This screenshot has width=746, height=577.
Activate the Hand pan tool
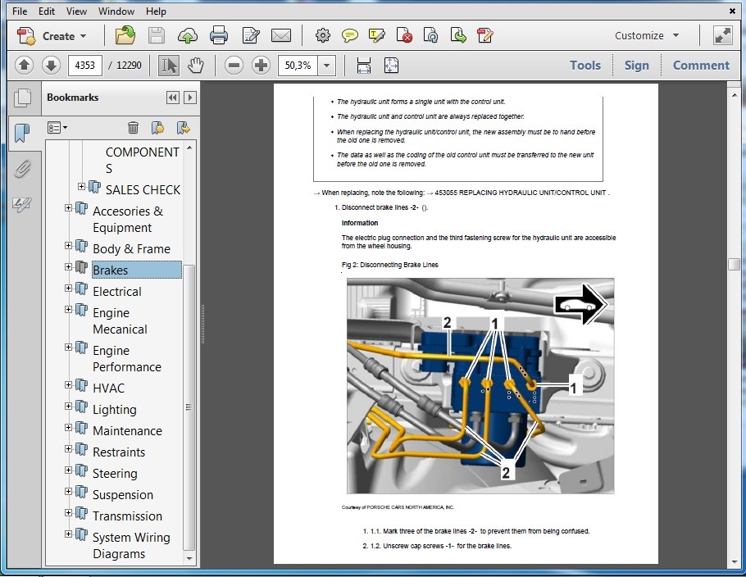(195, 66)
